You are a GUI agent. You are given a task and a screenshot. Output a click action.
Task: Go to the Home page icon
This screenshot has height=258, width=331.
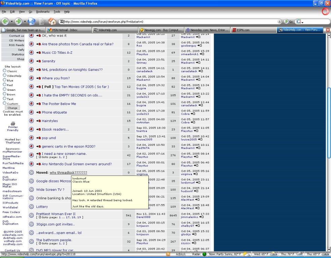(52, 21)
